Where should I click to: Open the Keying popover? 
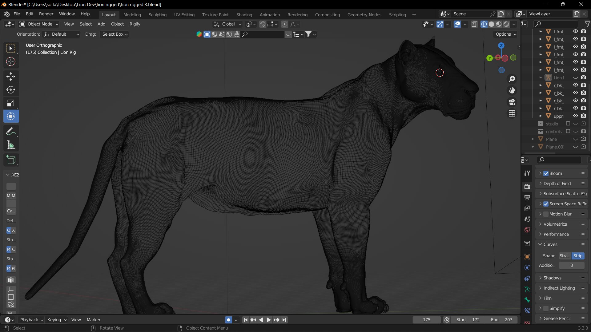[x=57, y=320]
